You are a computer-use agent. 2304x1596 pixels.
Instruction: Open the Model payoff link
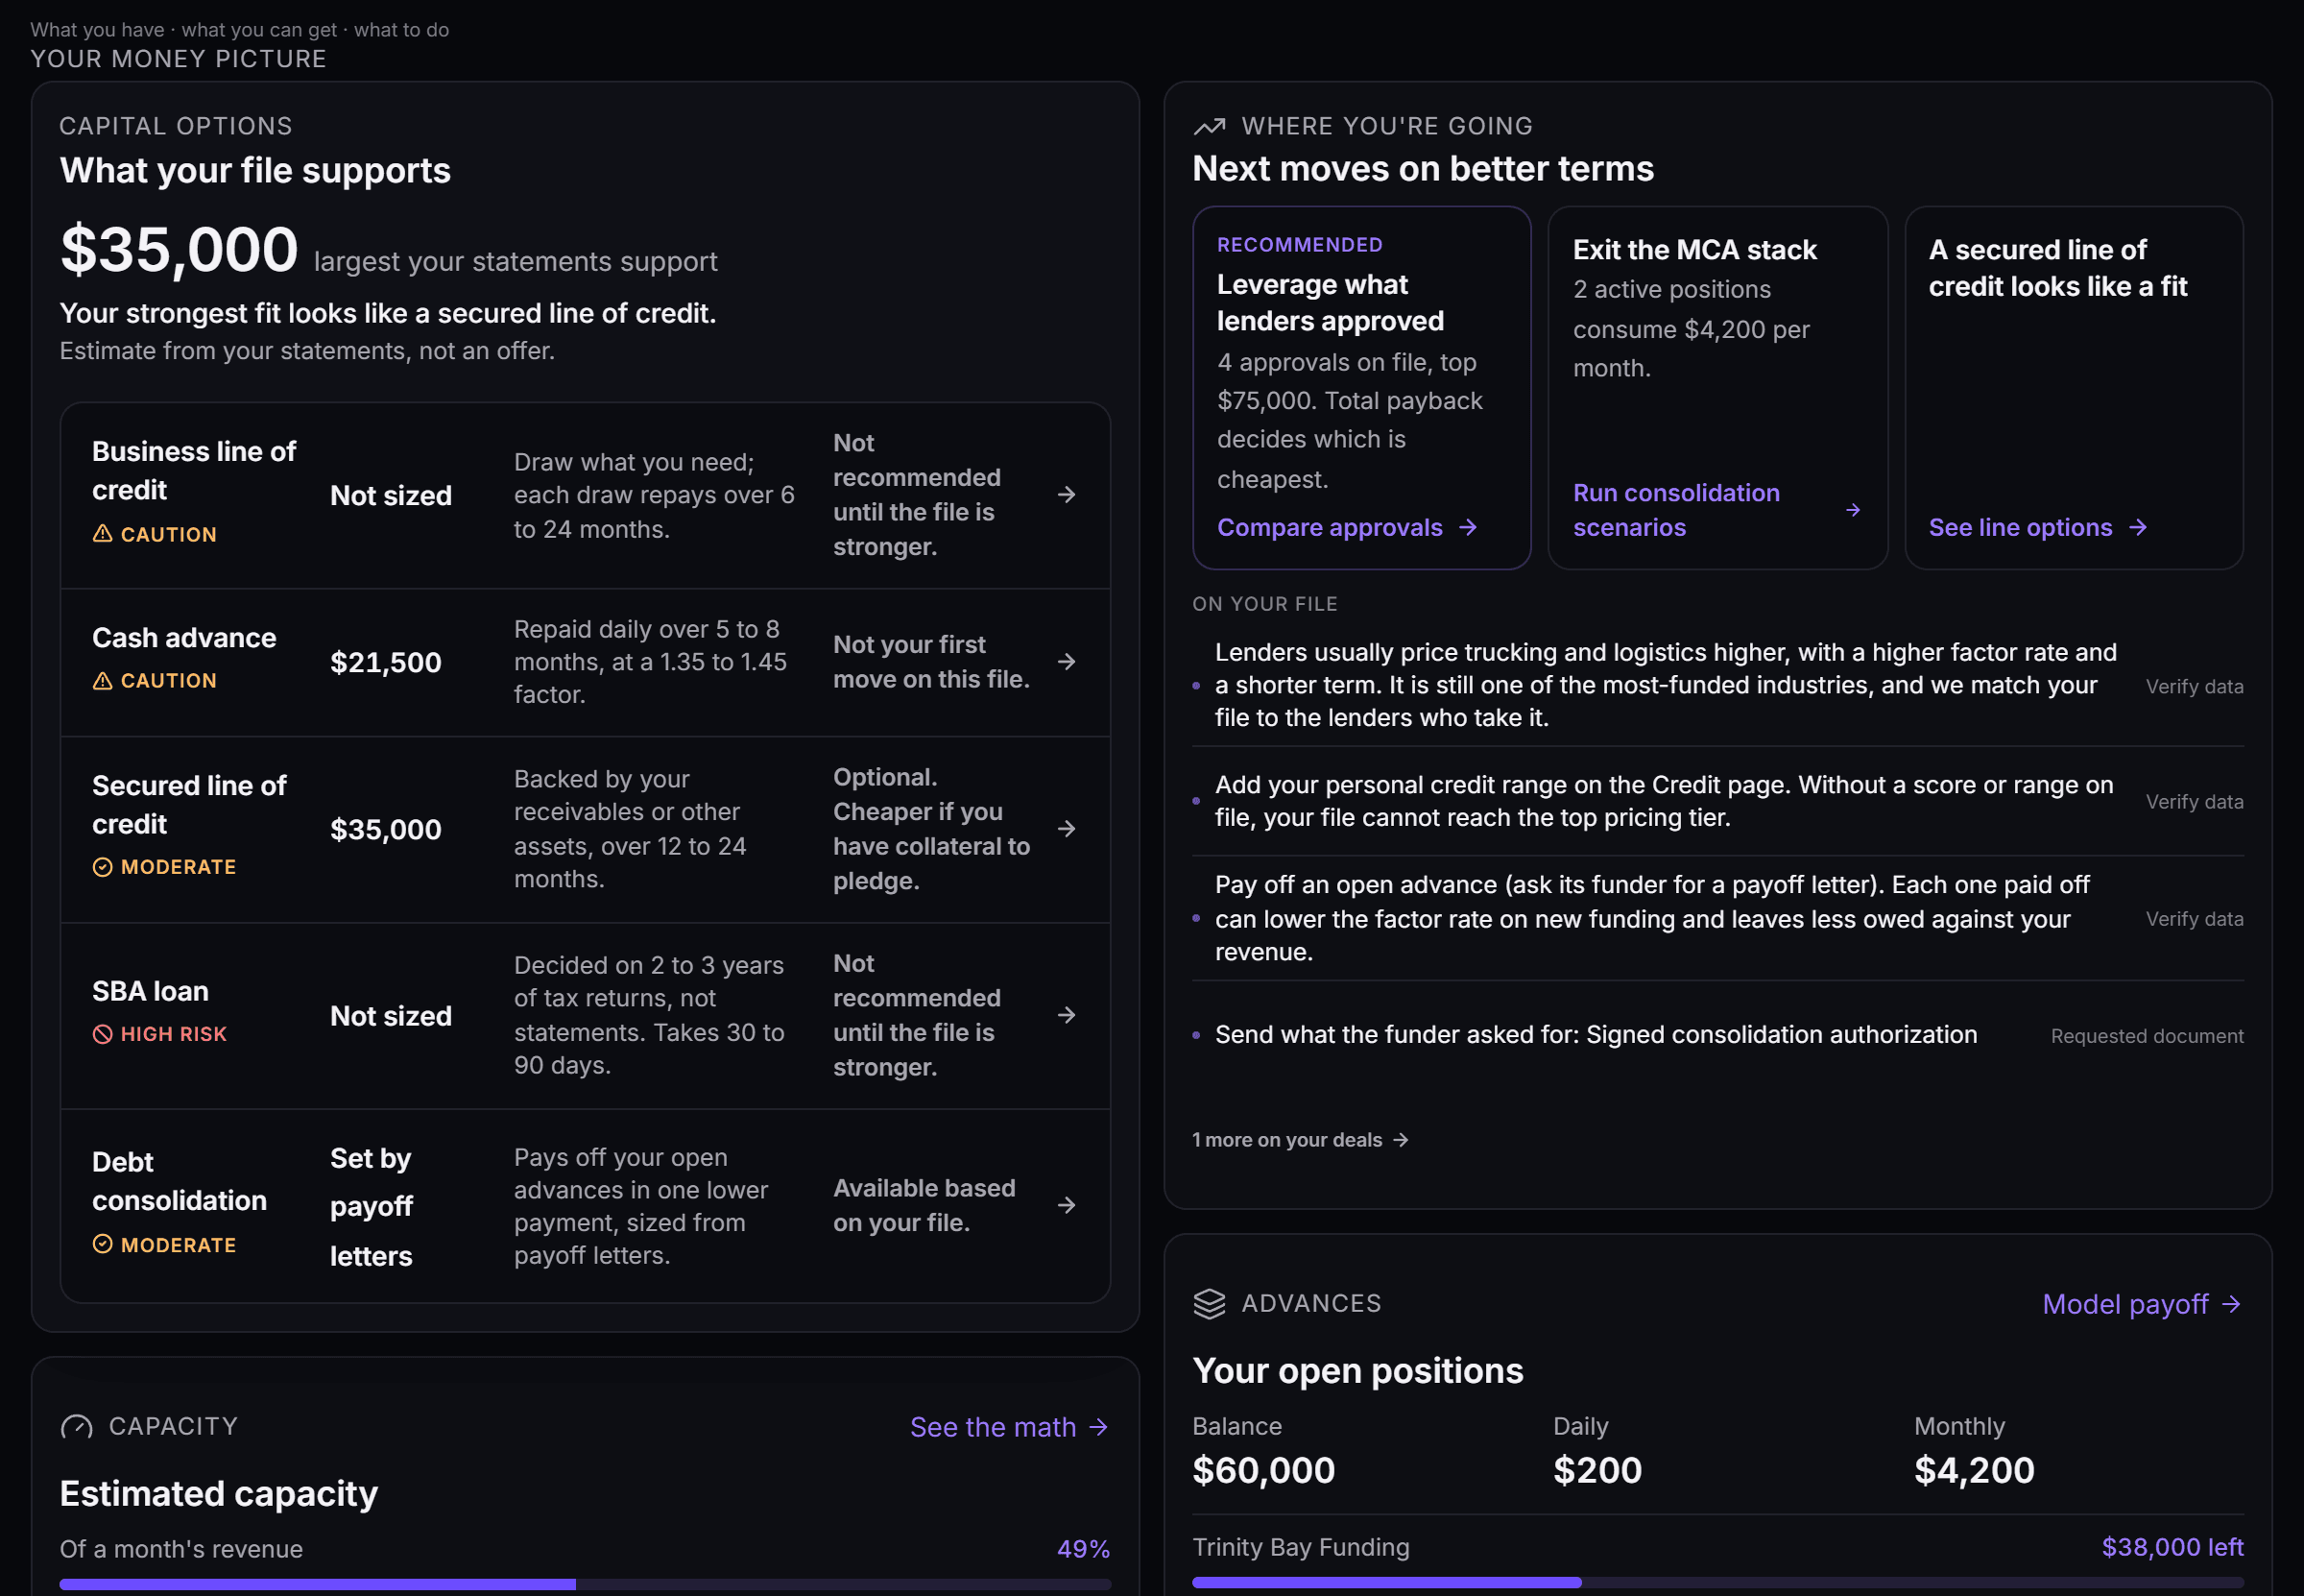[2142, 1304]
